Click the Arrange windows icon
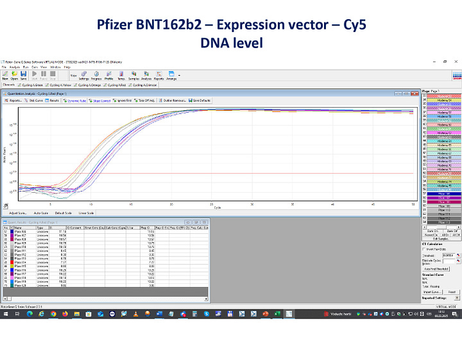This screenshot has height=346, width=462. [x=171, y=76]
